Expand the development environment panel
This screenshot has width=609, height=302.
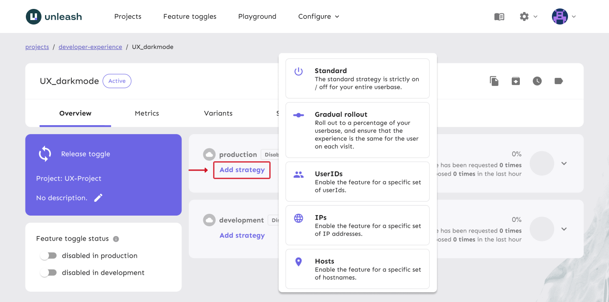[x=564, y=229]
